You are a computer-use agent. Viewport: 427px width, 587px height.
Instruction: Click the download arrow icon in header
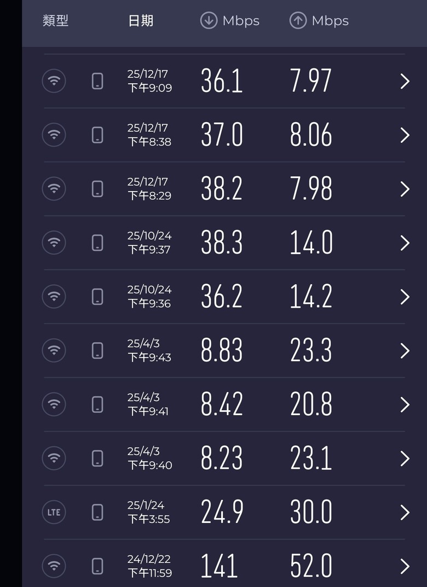point(209,21)
